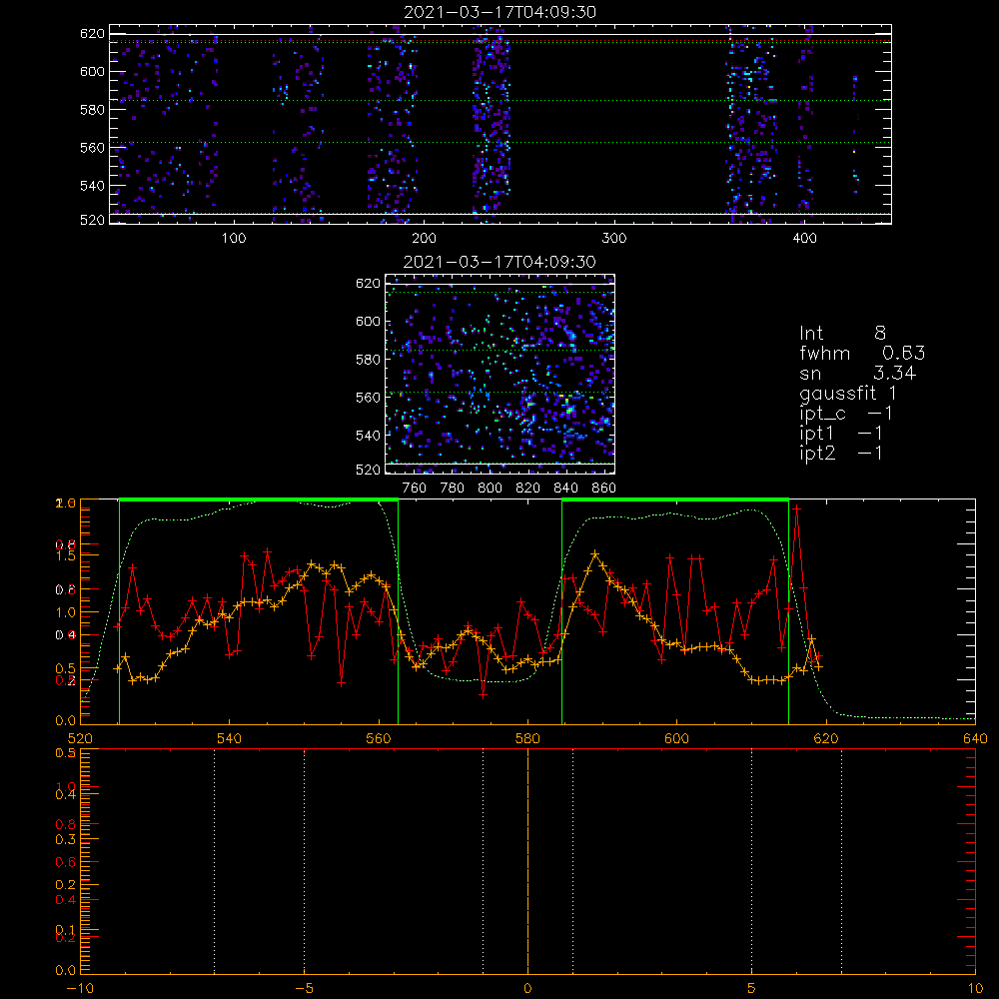Click the 300 x-axis label of the top image
This screenshot has width=999, height=999.
[614, 239]
